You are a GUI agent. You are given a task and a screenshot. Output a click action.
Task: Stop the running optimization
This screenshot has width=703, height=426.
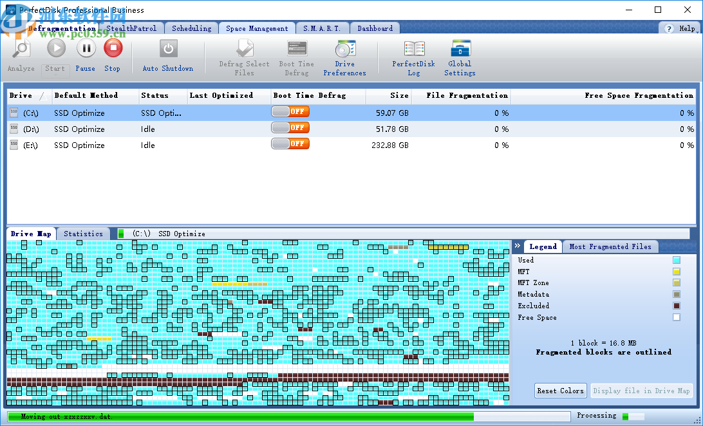pyautogui.click(x=112, y=55)
